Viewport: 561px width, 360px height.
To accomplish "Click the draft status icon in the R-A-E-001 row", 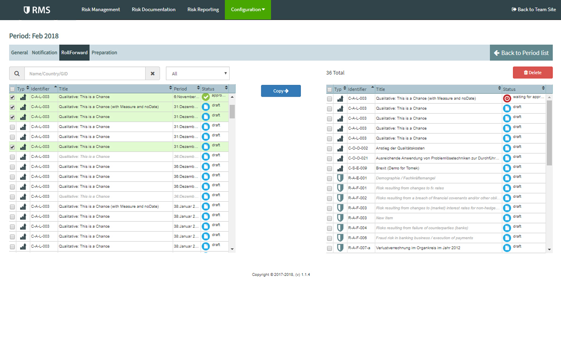I will 507,178.
